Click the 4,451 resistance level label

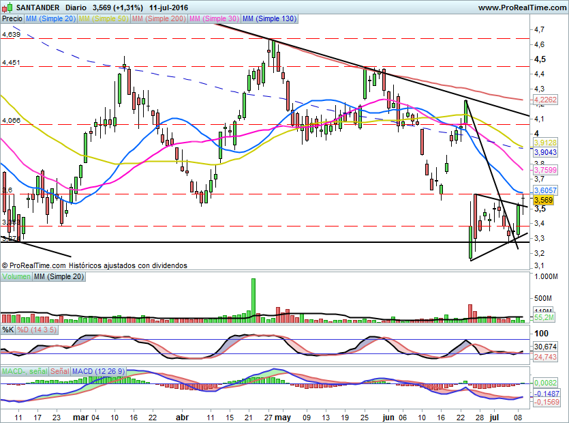(x=12, y=63)
